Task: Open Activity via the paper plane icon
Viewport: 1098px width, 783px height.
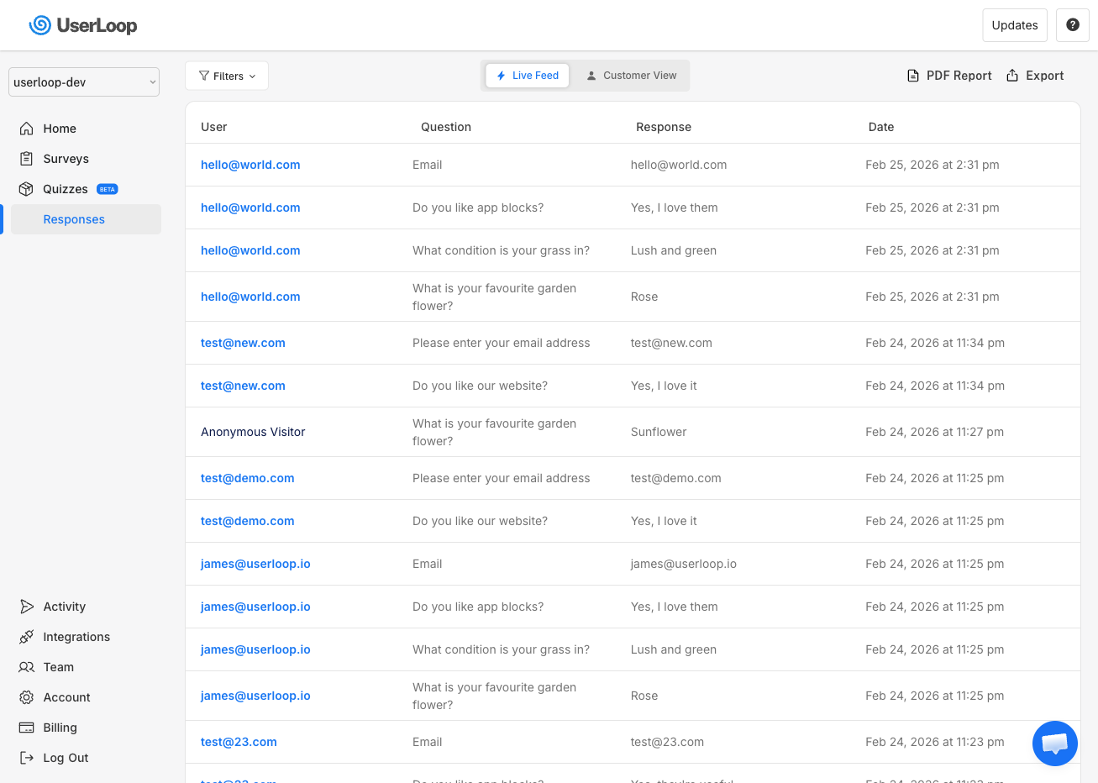Action: coord(28,606)
